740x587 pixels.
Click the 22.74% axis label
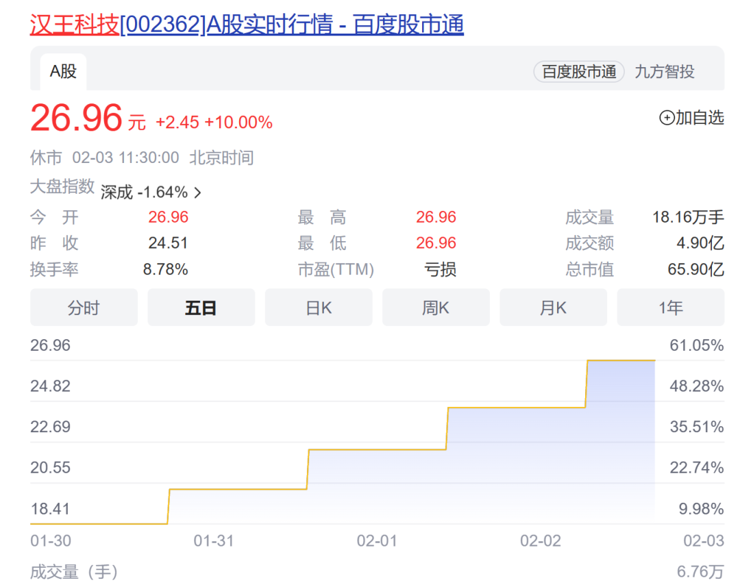(x=697, y=468)
